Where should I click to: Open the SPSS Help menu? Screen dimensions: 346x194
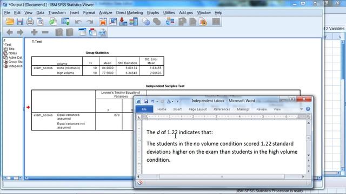click(218, 13)
